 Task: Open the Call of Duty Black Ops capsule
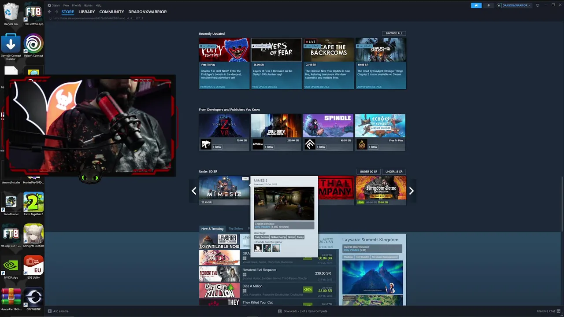[x=276, y=132]
